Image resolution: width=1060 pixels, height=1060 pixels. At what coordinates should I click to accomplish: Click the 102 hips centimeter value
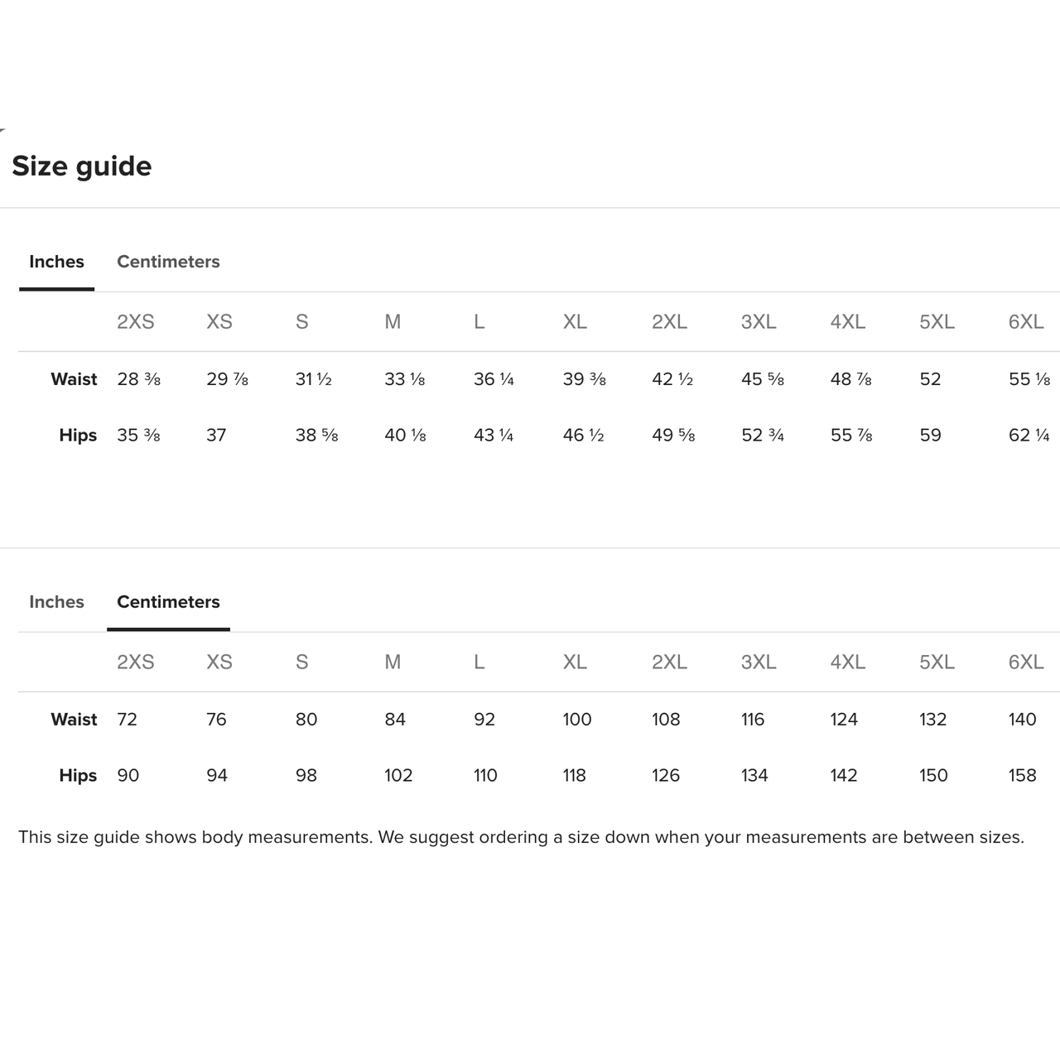click(x=398, y=776)
